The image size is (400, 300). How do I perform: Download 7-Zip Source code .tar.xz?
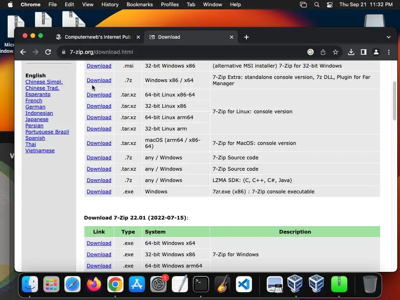[x=99, y=169]
